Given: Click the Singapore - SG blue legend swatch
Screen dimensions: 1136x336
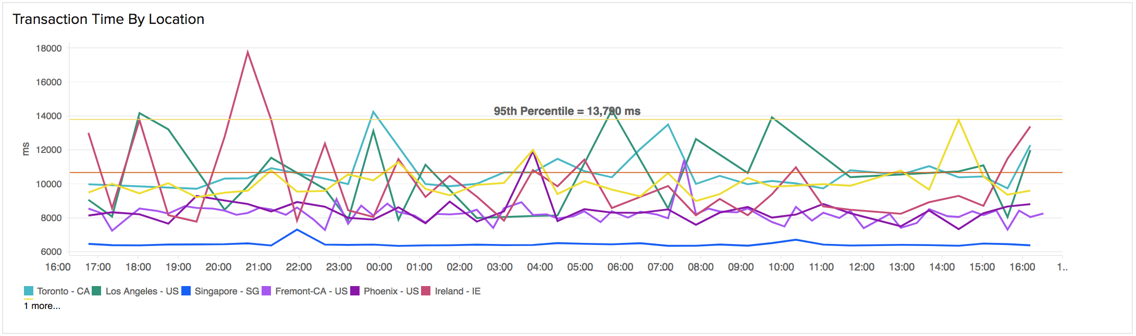Looking at the screenshot, I should click(x=186, y=291).
